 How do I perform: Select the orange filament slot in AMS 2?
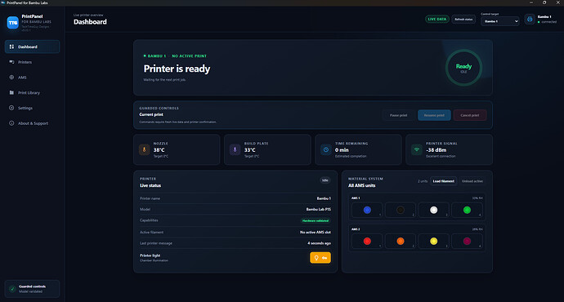click(x=401, y=242)
